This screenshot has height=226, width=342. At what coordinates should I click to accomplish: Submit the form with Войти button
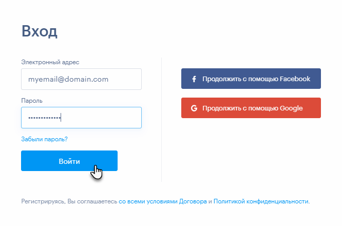point(69,161)
